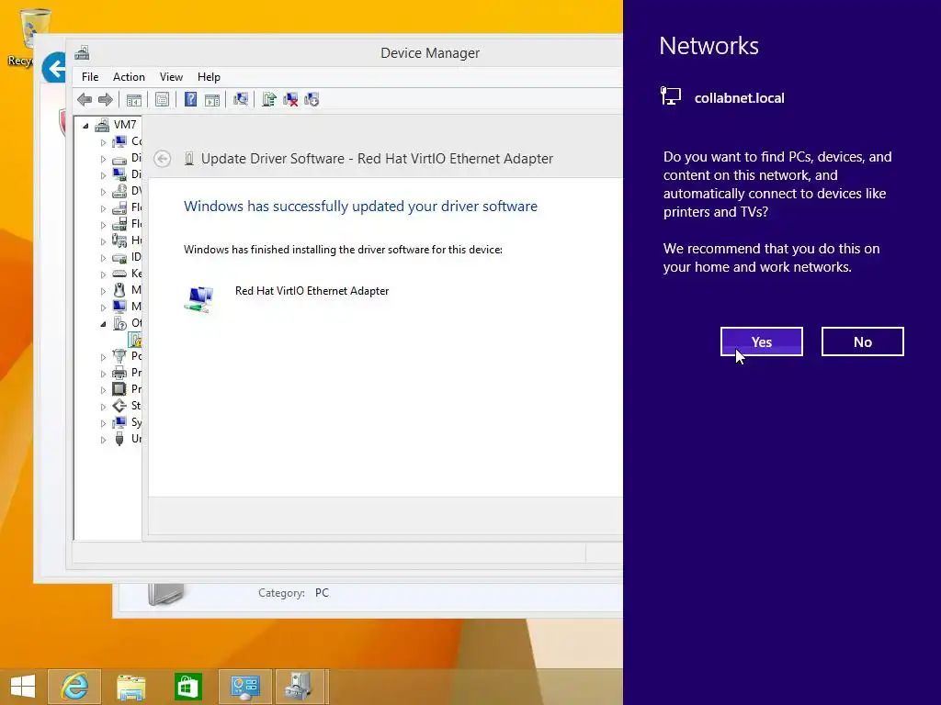The width and height of the screenshot is (941, 705).
Task: Click the collabnet.local network name
Action: coord(740,97)
